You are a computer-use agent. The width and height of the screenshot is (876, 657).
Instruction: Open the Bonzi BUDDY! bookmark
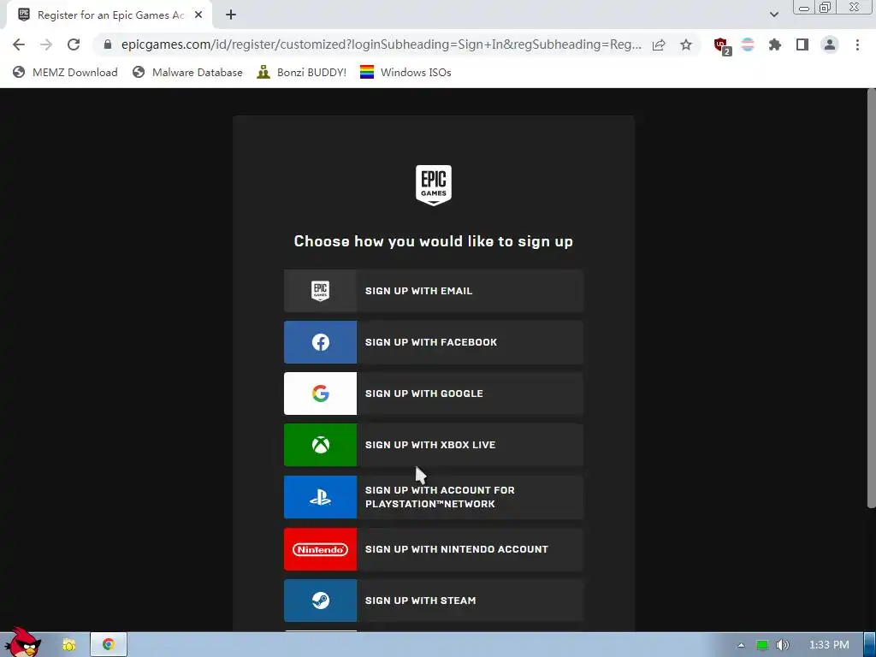(302, 72)
